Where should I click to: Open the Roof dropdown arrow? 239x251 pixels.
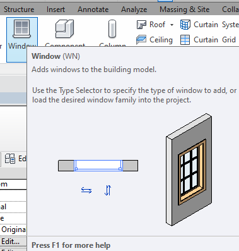pyautogui.click(x=172, y=25)
